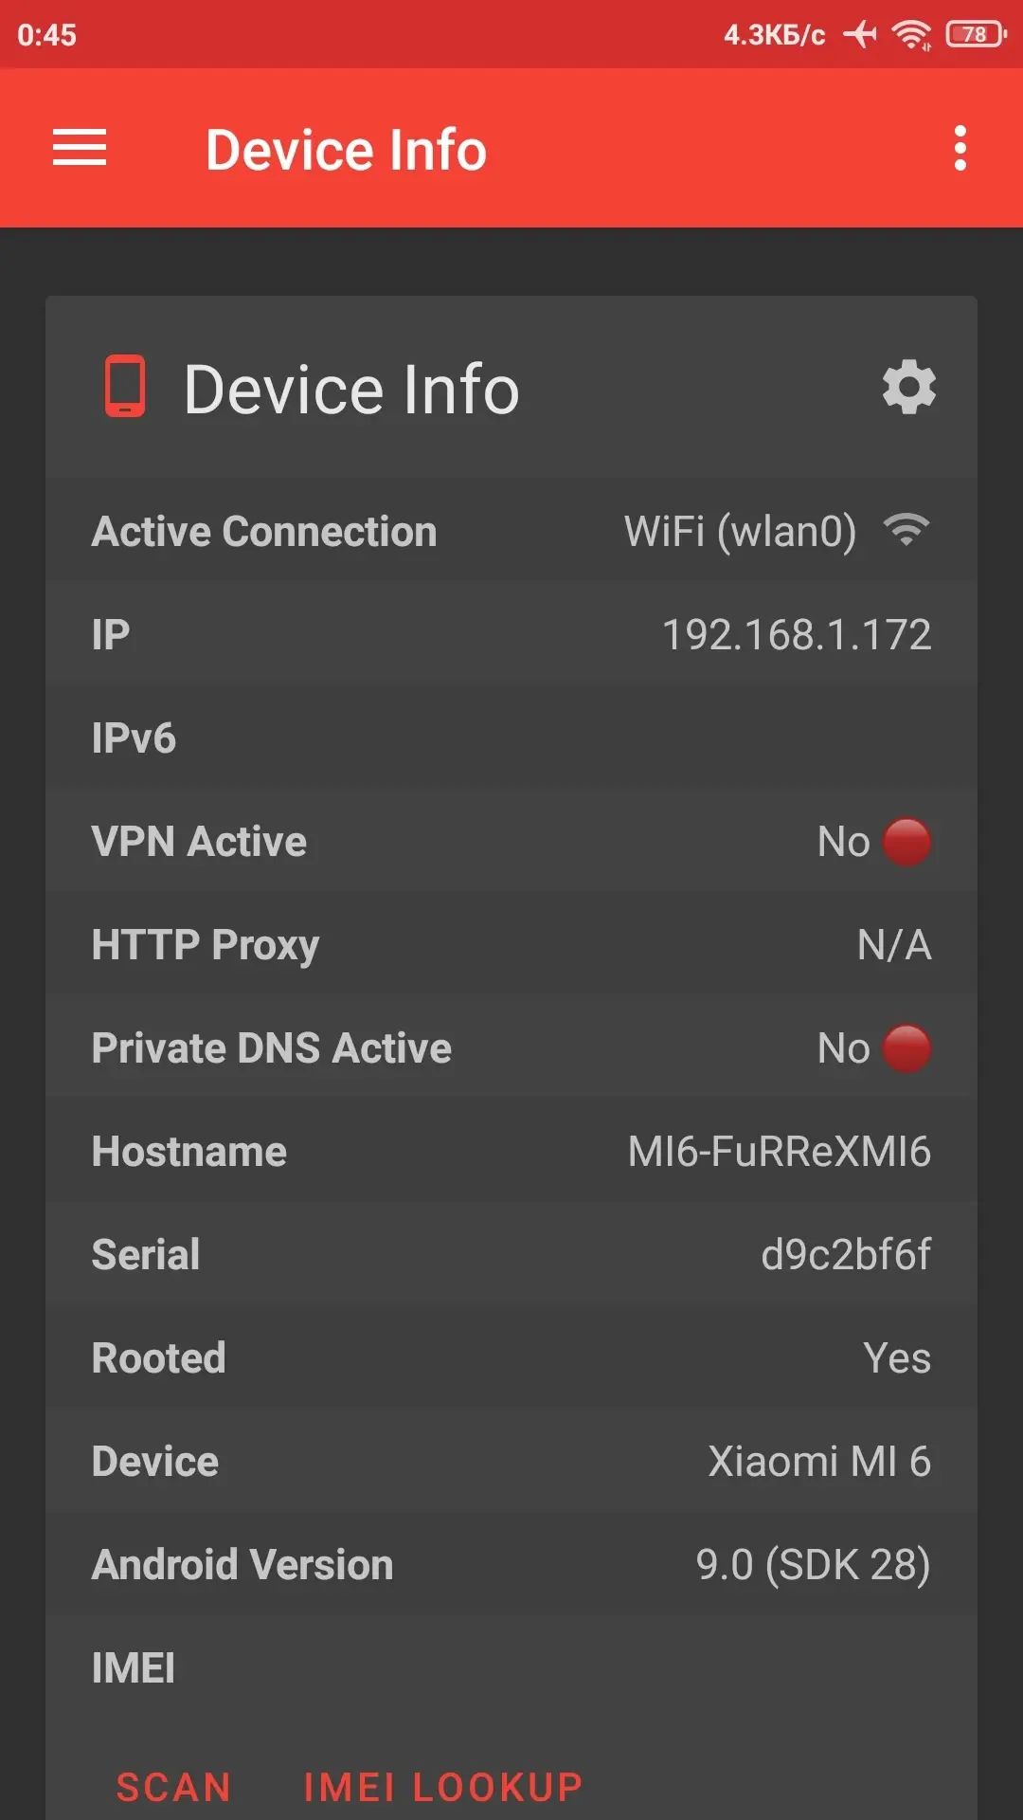Select the Android Version 9.0 row
Screen dimensions: 1023x1820
click(511, 1565)
